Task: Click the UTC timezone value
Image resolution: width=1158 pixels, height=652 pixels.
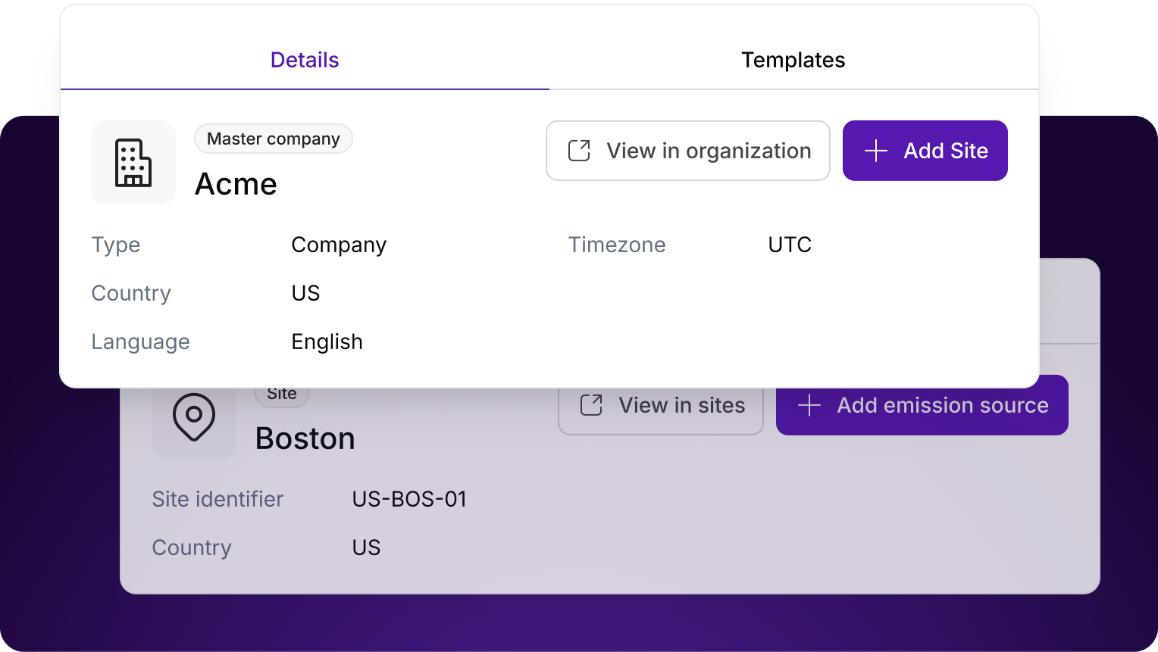Action: coord(790,245)
